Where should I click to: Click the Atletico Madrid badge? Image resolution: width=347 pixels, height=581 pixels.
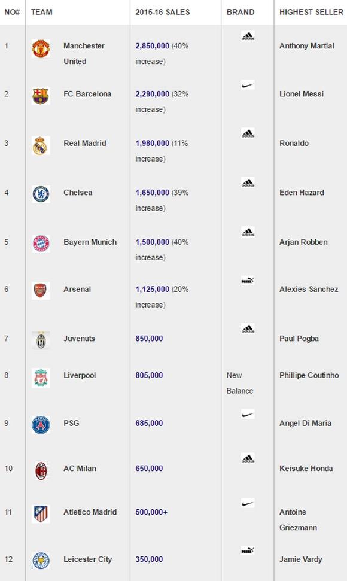click(x=41, y=514)
